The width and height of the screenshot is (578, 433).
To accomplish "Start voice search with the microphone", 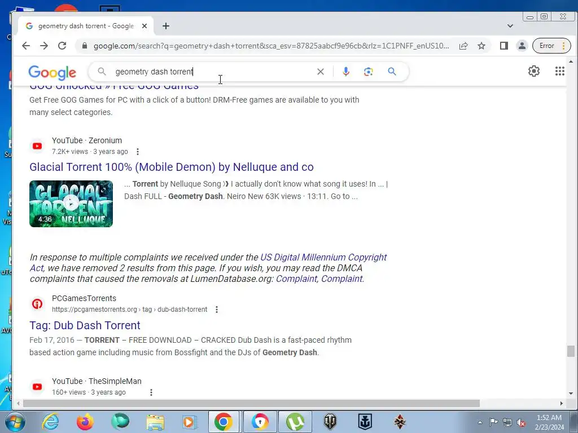I will [346, 72].
